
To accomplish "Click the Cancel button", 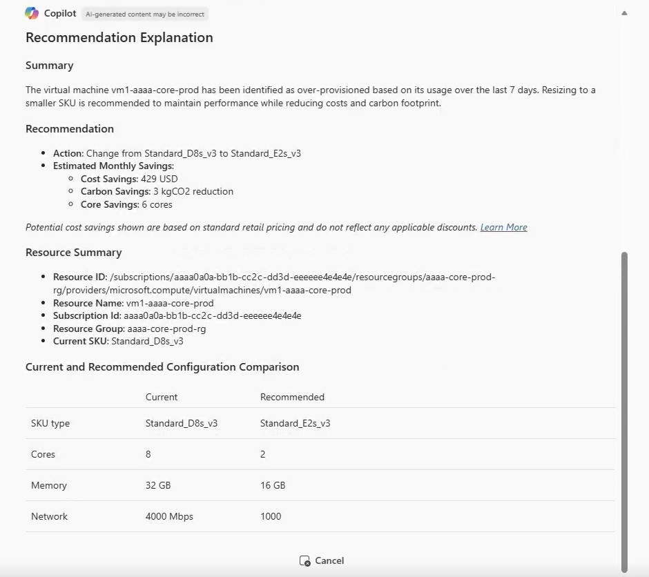I will (x=322, y=560).
